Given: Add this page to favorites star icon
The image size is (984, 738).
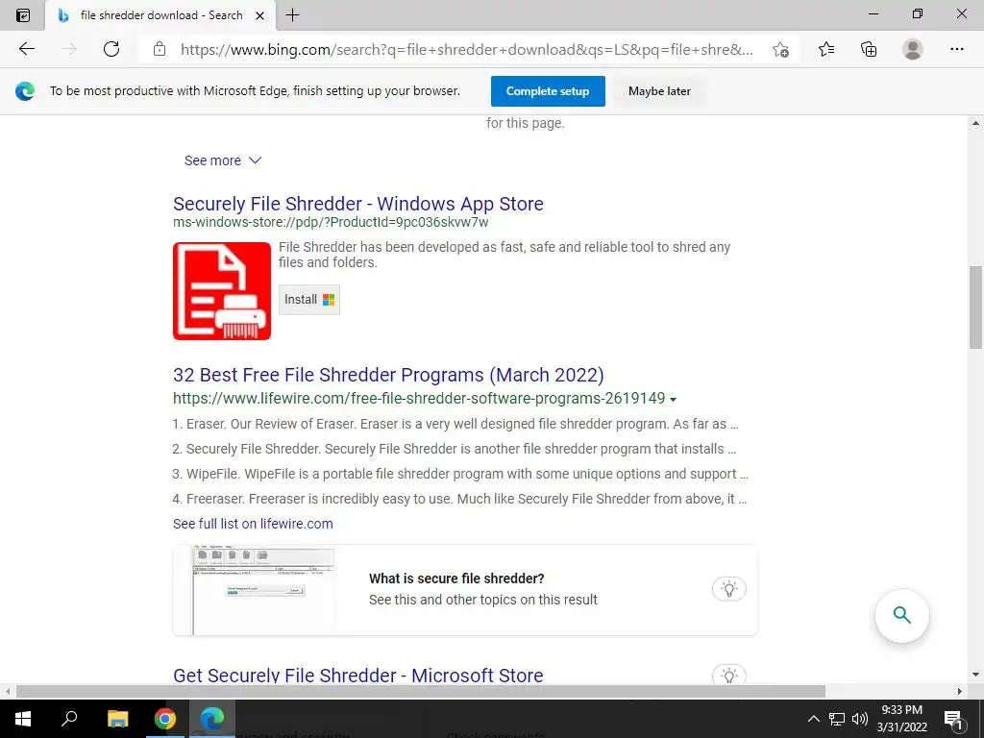Looking at the screenshot, I should point(780,50).
